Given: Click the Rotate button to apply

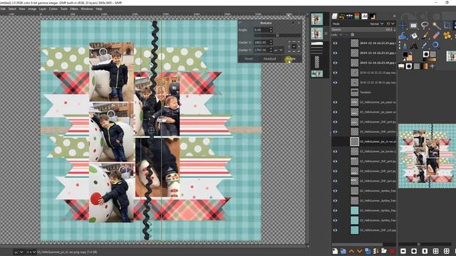Looking at the screenshot, I should point(290,58).
